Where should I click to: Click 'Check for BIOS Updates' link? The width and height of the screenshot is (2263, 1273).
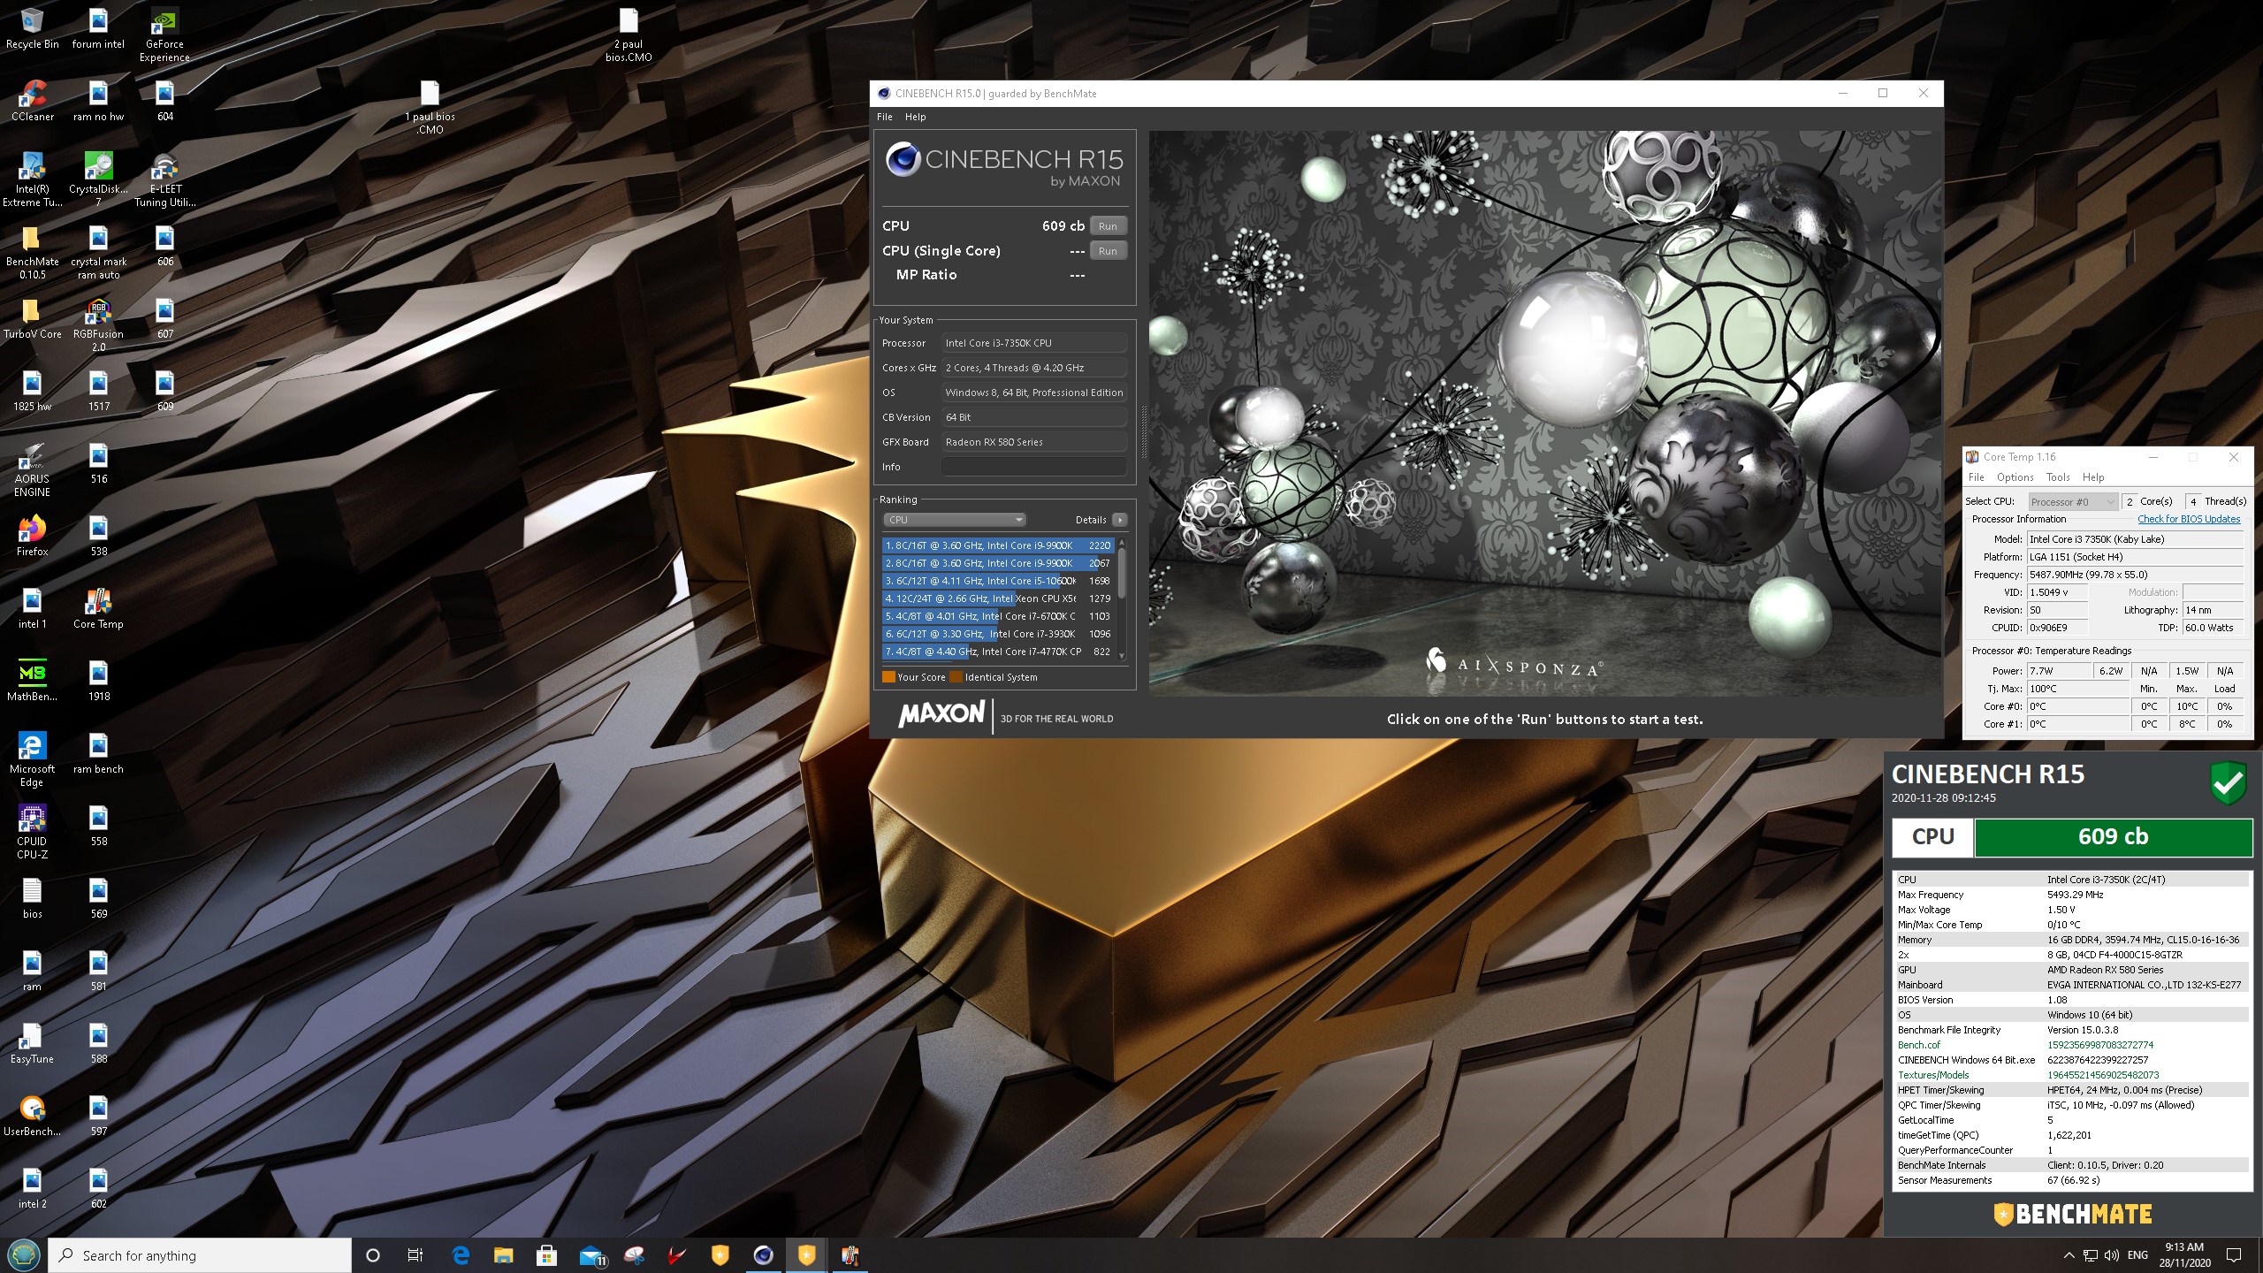[x=2189, y=519]
